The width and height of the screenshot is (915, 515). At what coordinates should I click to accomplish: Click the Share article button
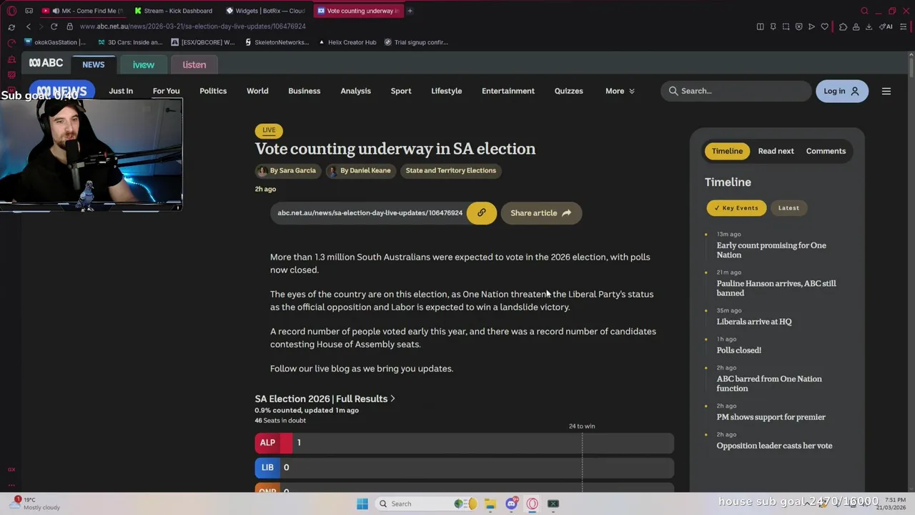pos(541,213)
